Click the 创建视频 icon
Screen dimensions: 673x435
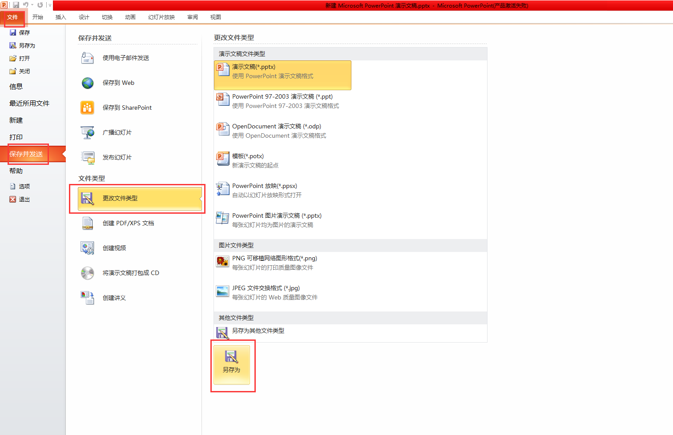[88, 248]
